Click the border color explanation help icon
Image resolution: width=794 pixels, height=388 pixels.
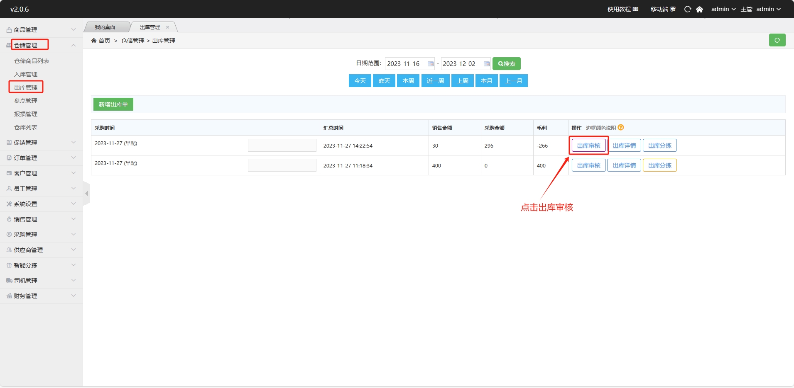[621, 128]
